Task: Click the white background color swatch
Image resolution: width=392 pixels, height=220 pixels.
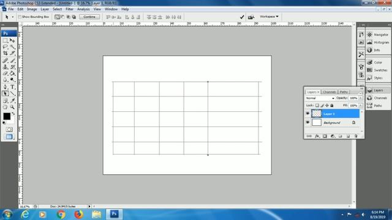Action: [12, 122]
